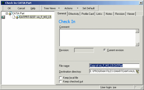Click the document page icon in the CATPRT-0237 row
Screen dimensions: 144x90
pyautogui.click(x=14, y=17)
